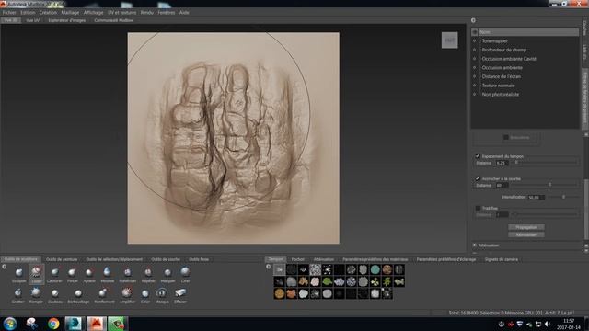Open the Signets de caméra tab
Screen dimensions: 589x331
[x=501, y=259]
